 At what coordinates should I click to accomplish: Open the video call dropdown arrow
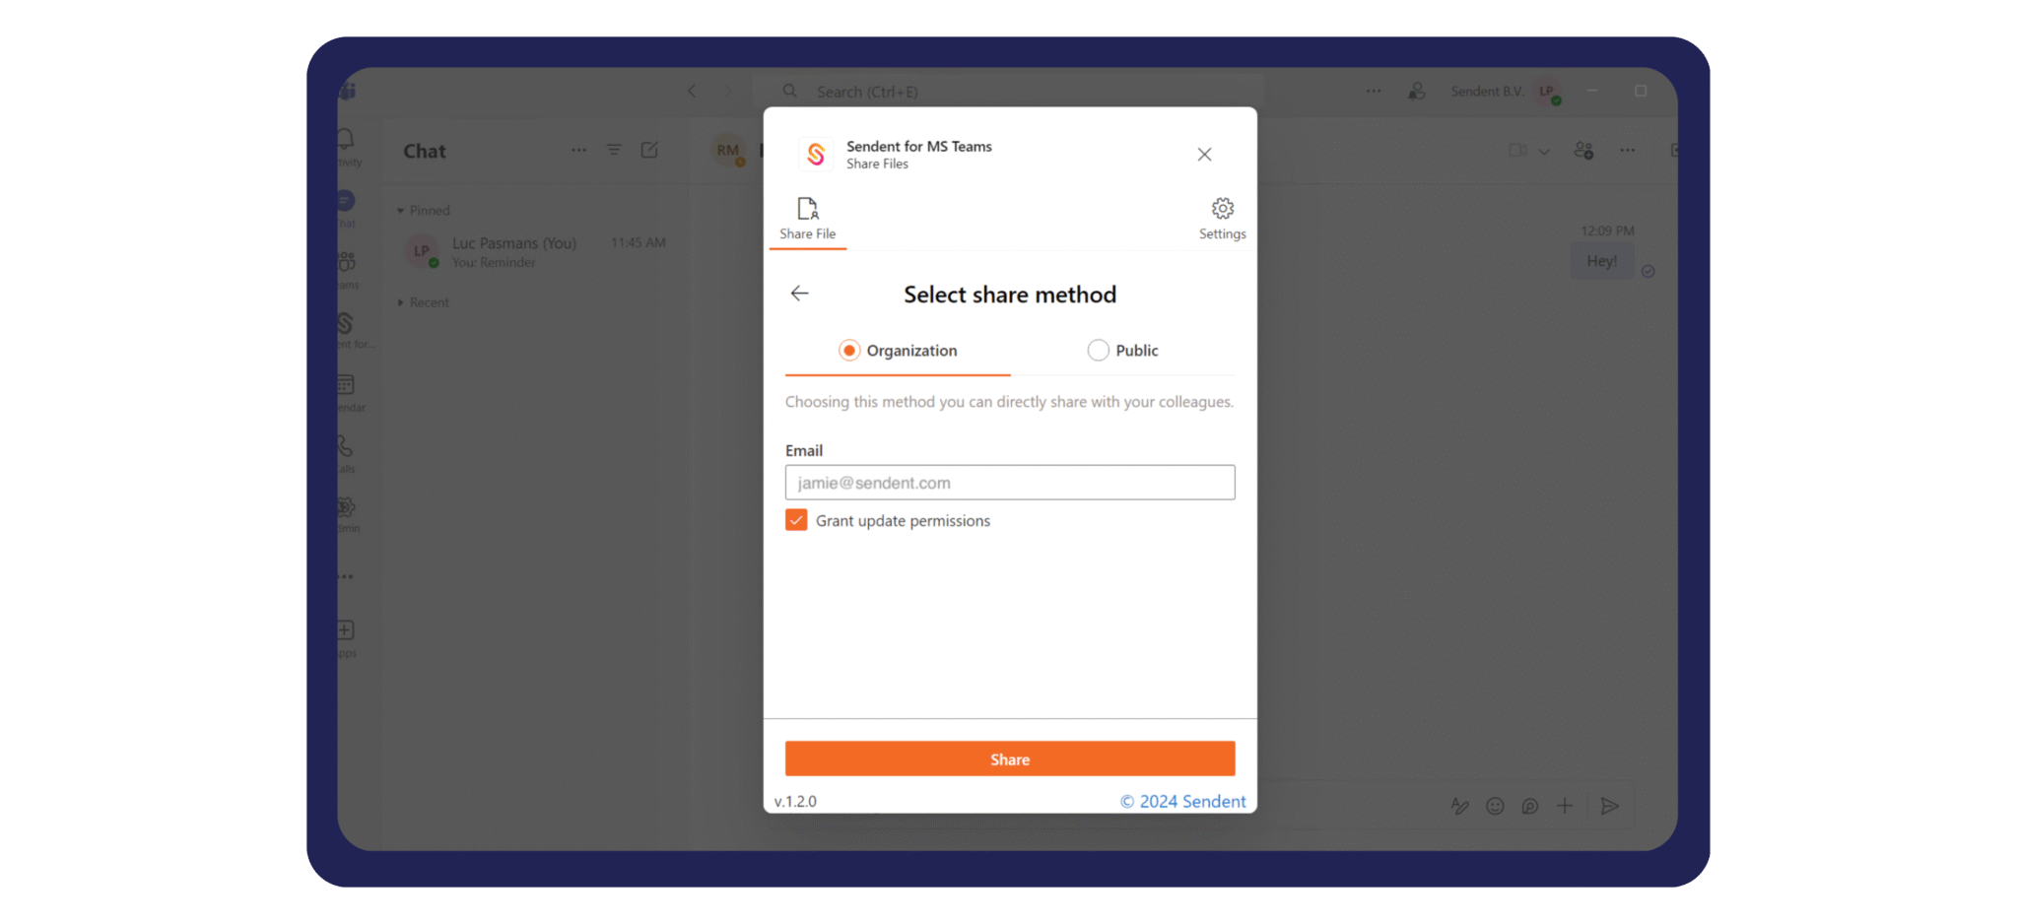tap(1544, 152)
